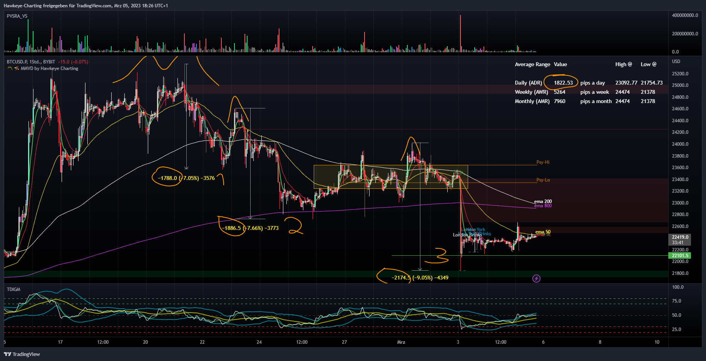Screen dimensions: 706x361
Task: Click the date label 20 on time axis
Action: [145, 342]
